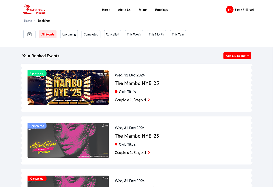Click the Your Booked Events heading

coord(41,56)
